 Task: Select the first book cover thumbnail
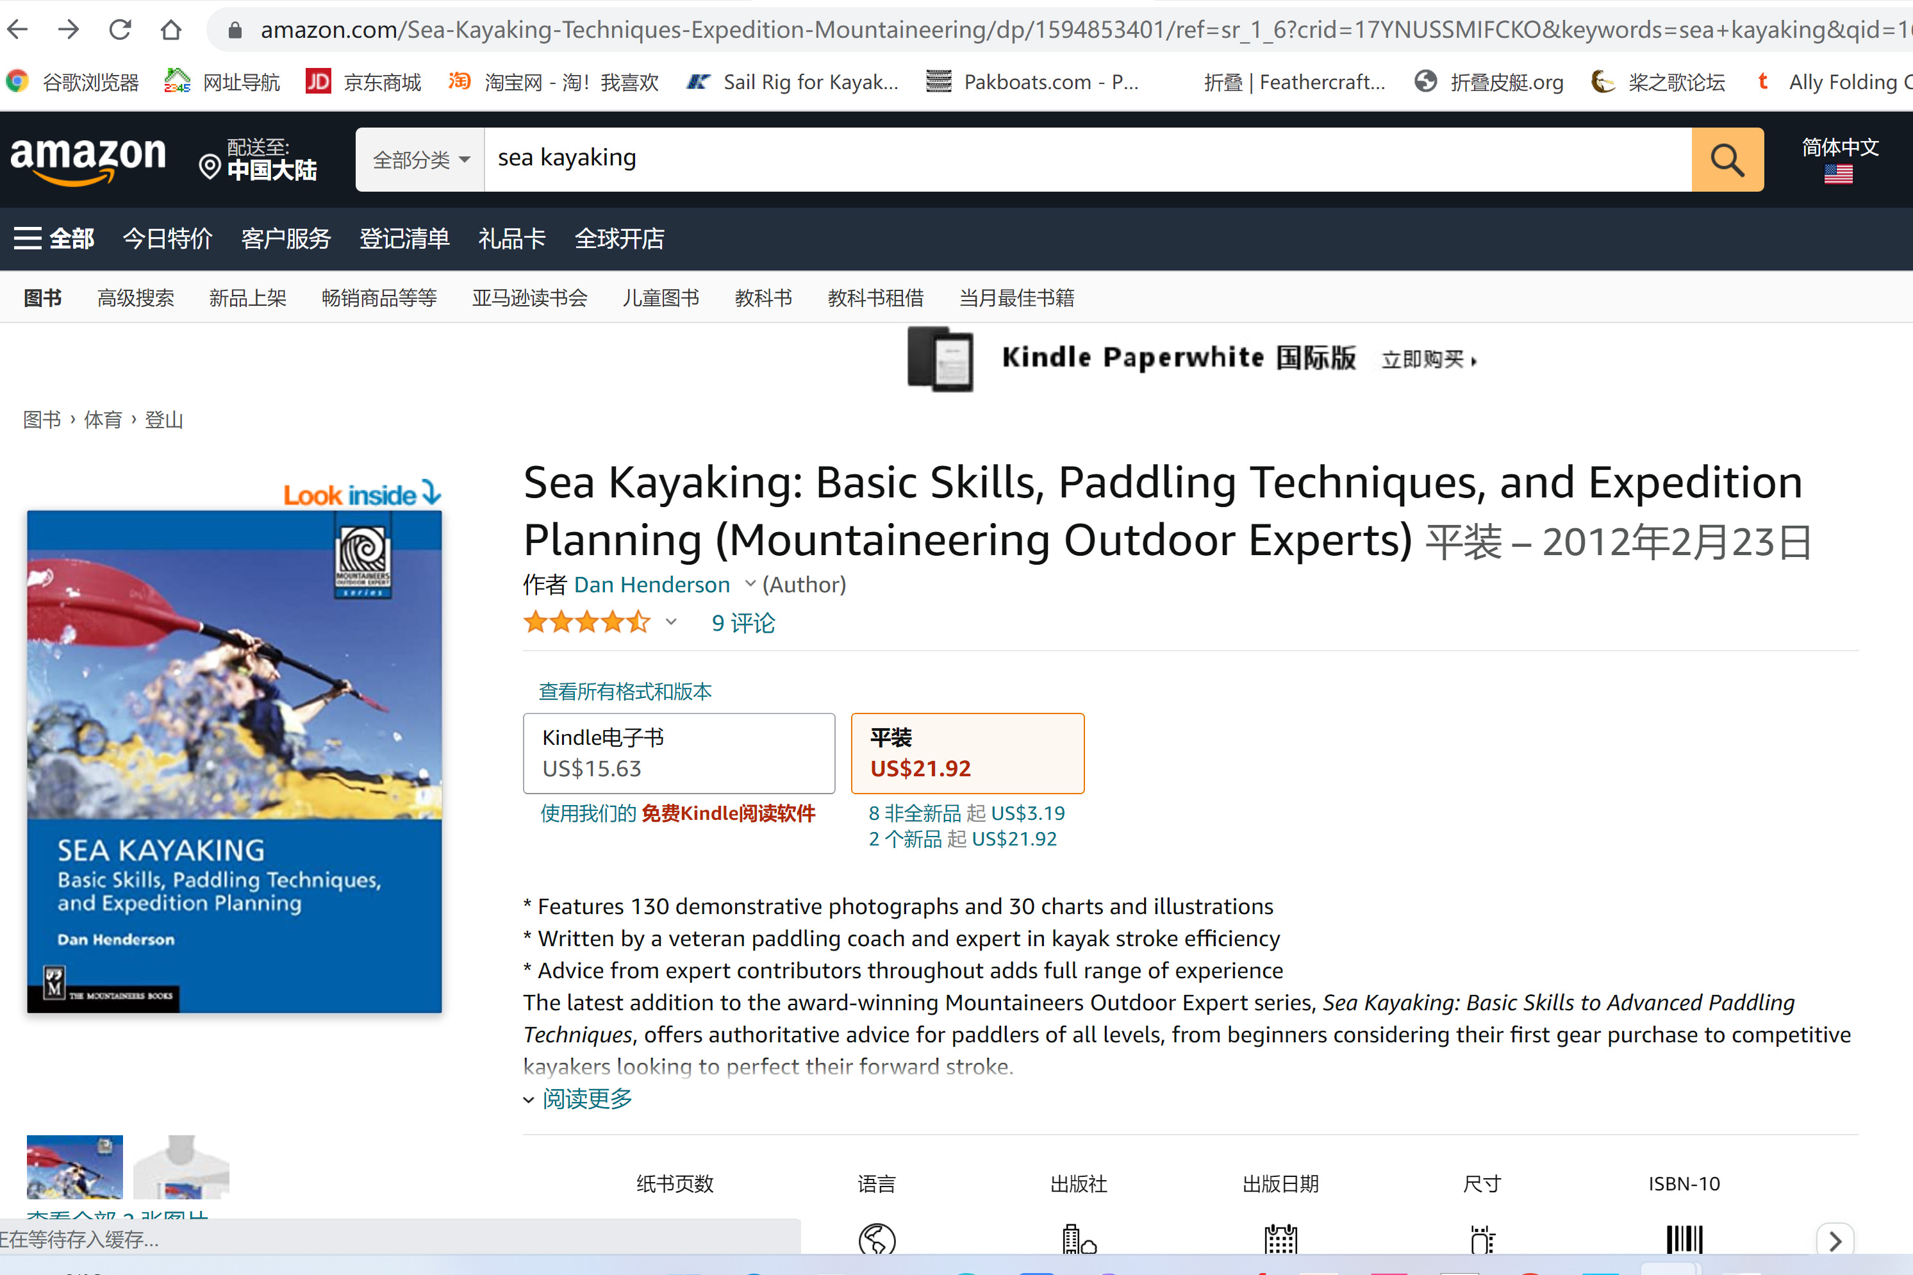pyautogui.click(x=75, y=1167)
